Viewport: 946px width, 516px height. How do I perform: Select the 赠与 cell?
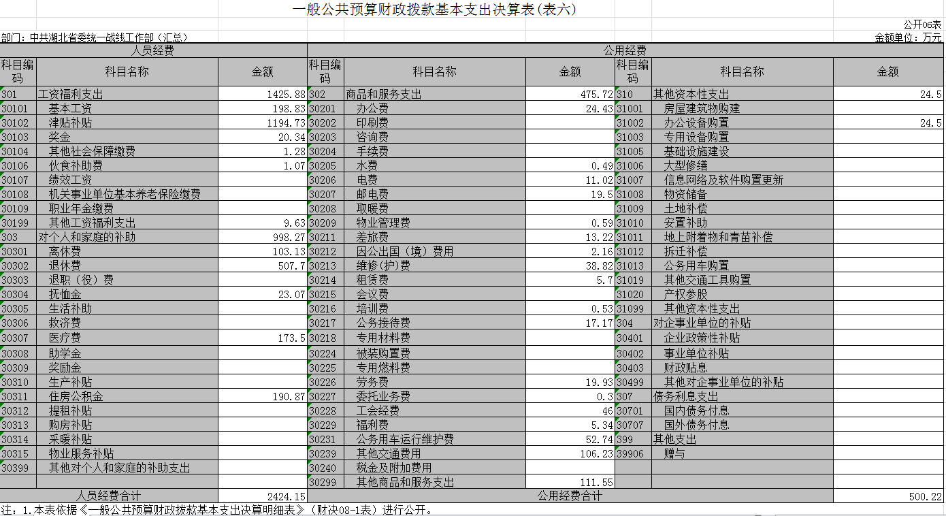pos(743,453)
